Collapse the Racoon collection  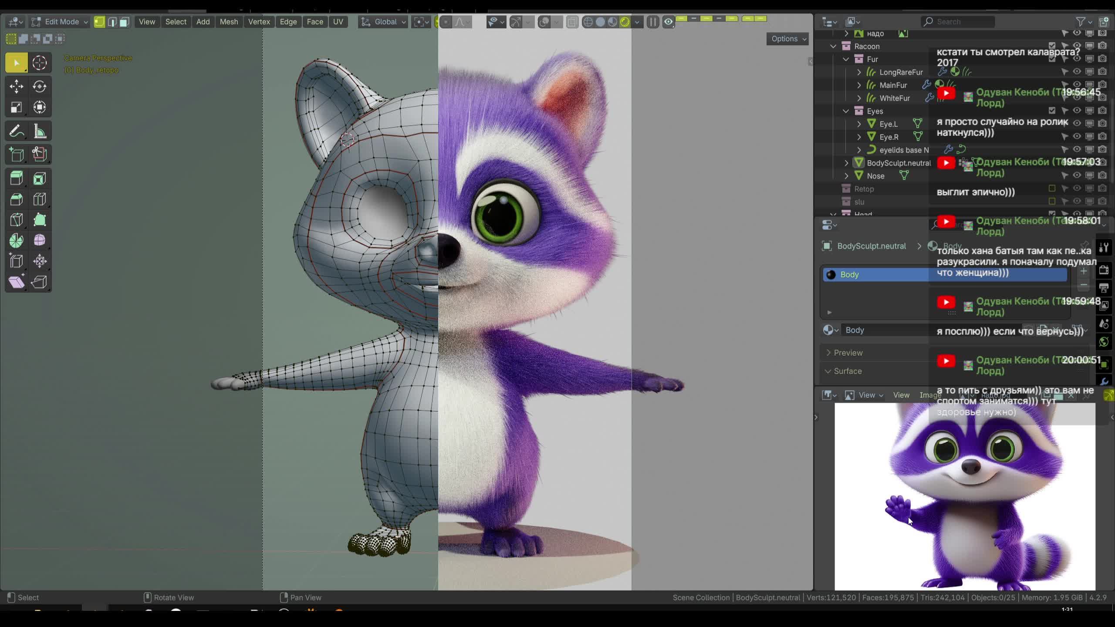833,46
